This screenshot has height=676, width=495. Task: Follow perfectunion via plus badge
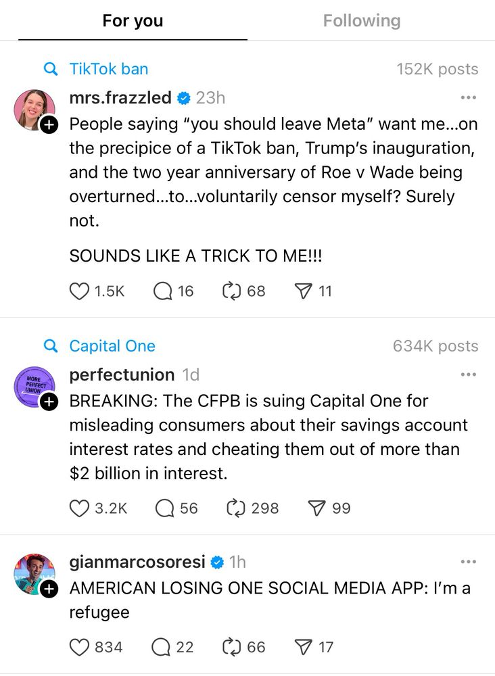tap(49, 402)
